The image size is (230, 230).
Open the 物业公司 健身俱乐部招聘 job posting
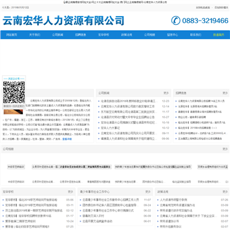(x=192, y=117)
